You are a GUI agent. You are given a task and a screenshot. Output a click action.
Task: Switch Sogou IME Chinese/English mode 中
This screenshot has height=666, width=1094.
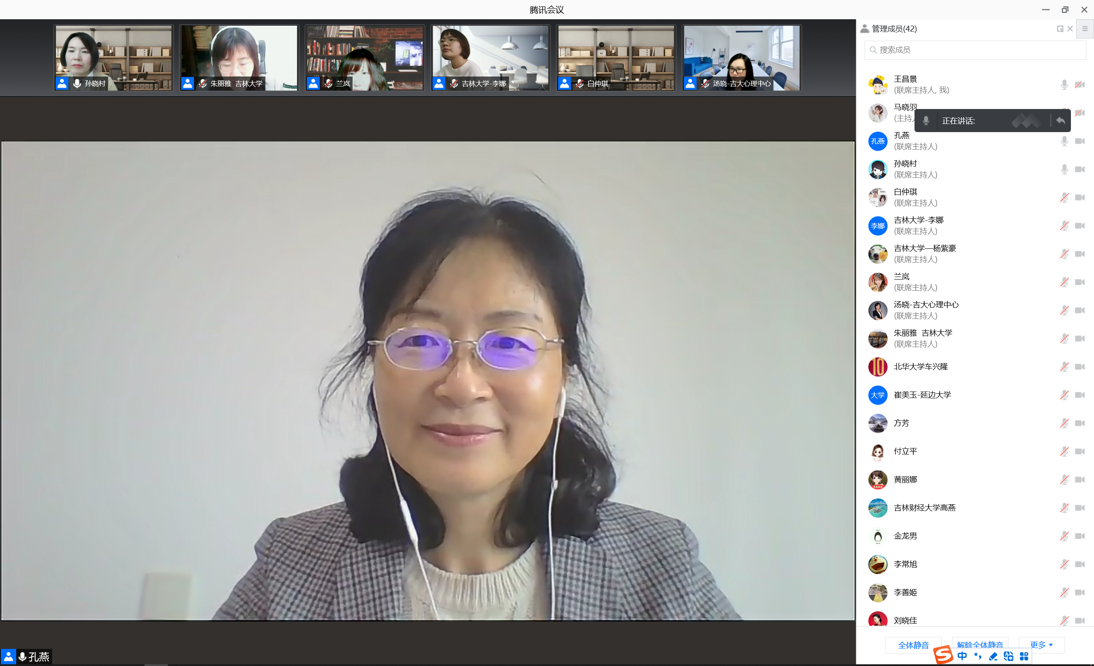coord(962,656)
